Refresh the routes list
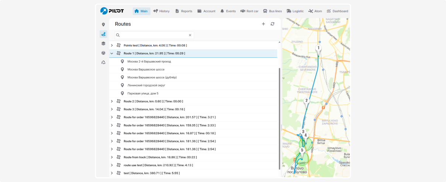This screenshot has height=182, width=446. pos(272,24)
